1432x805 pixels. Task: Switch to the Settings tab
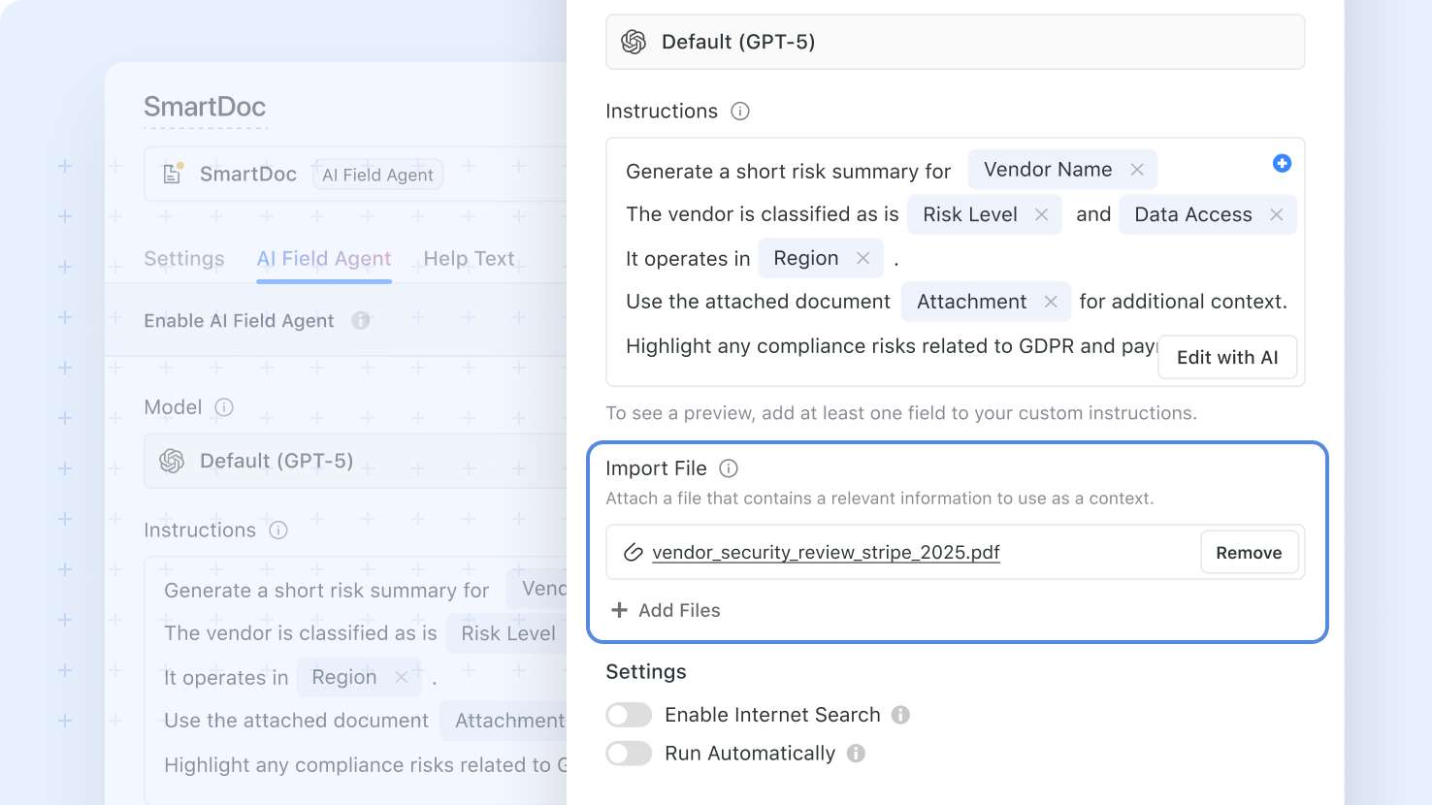click(x=183, y=258)
